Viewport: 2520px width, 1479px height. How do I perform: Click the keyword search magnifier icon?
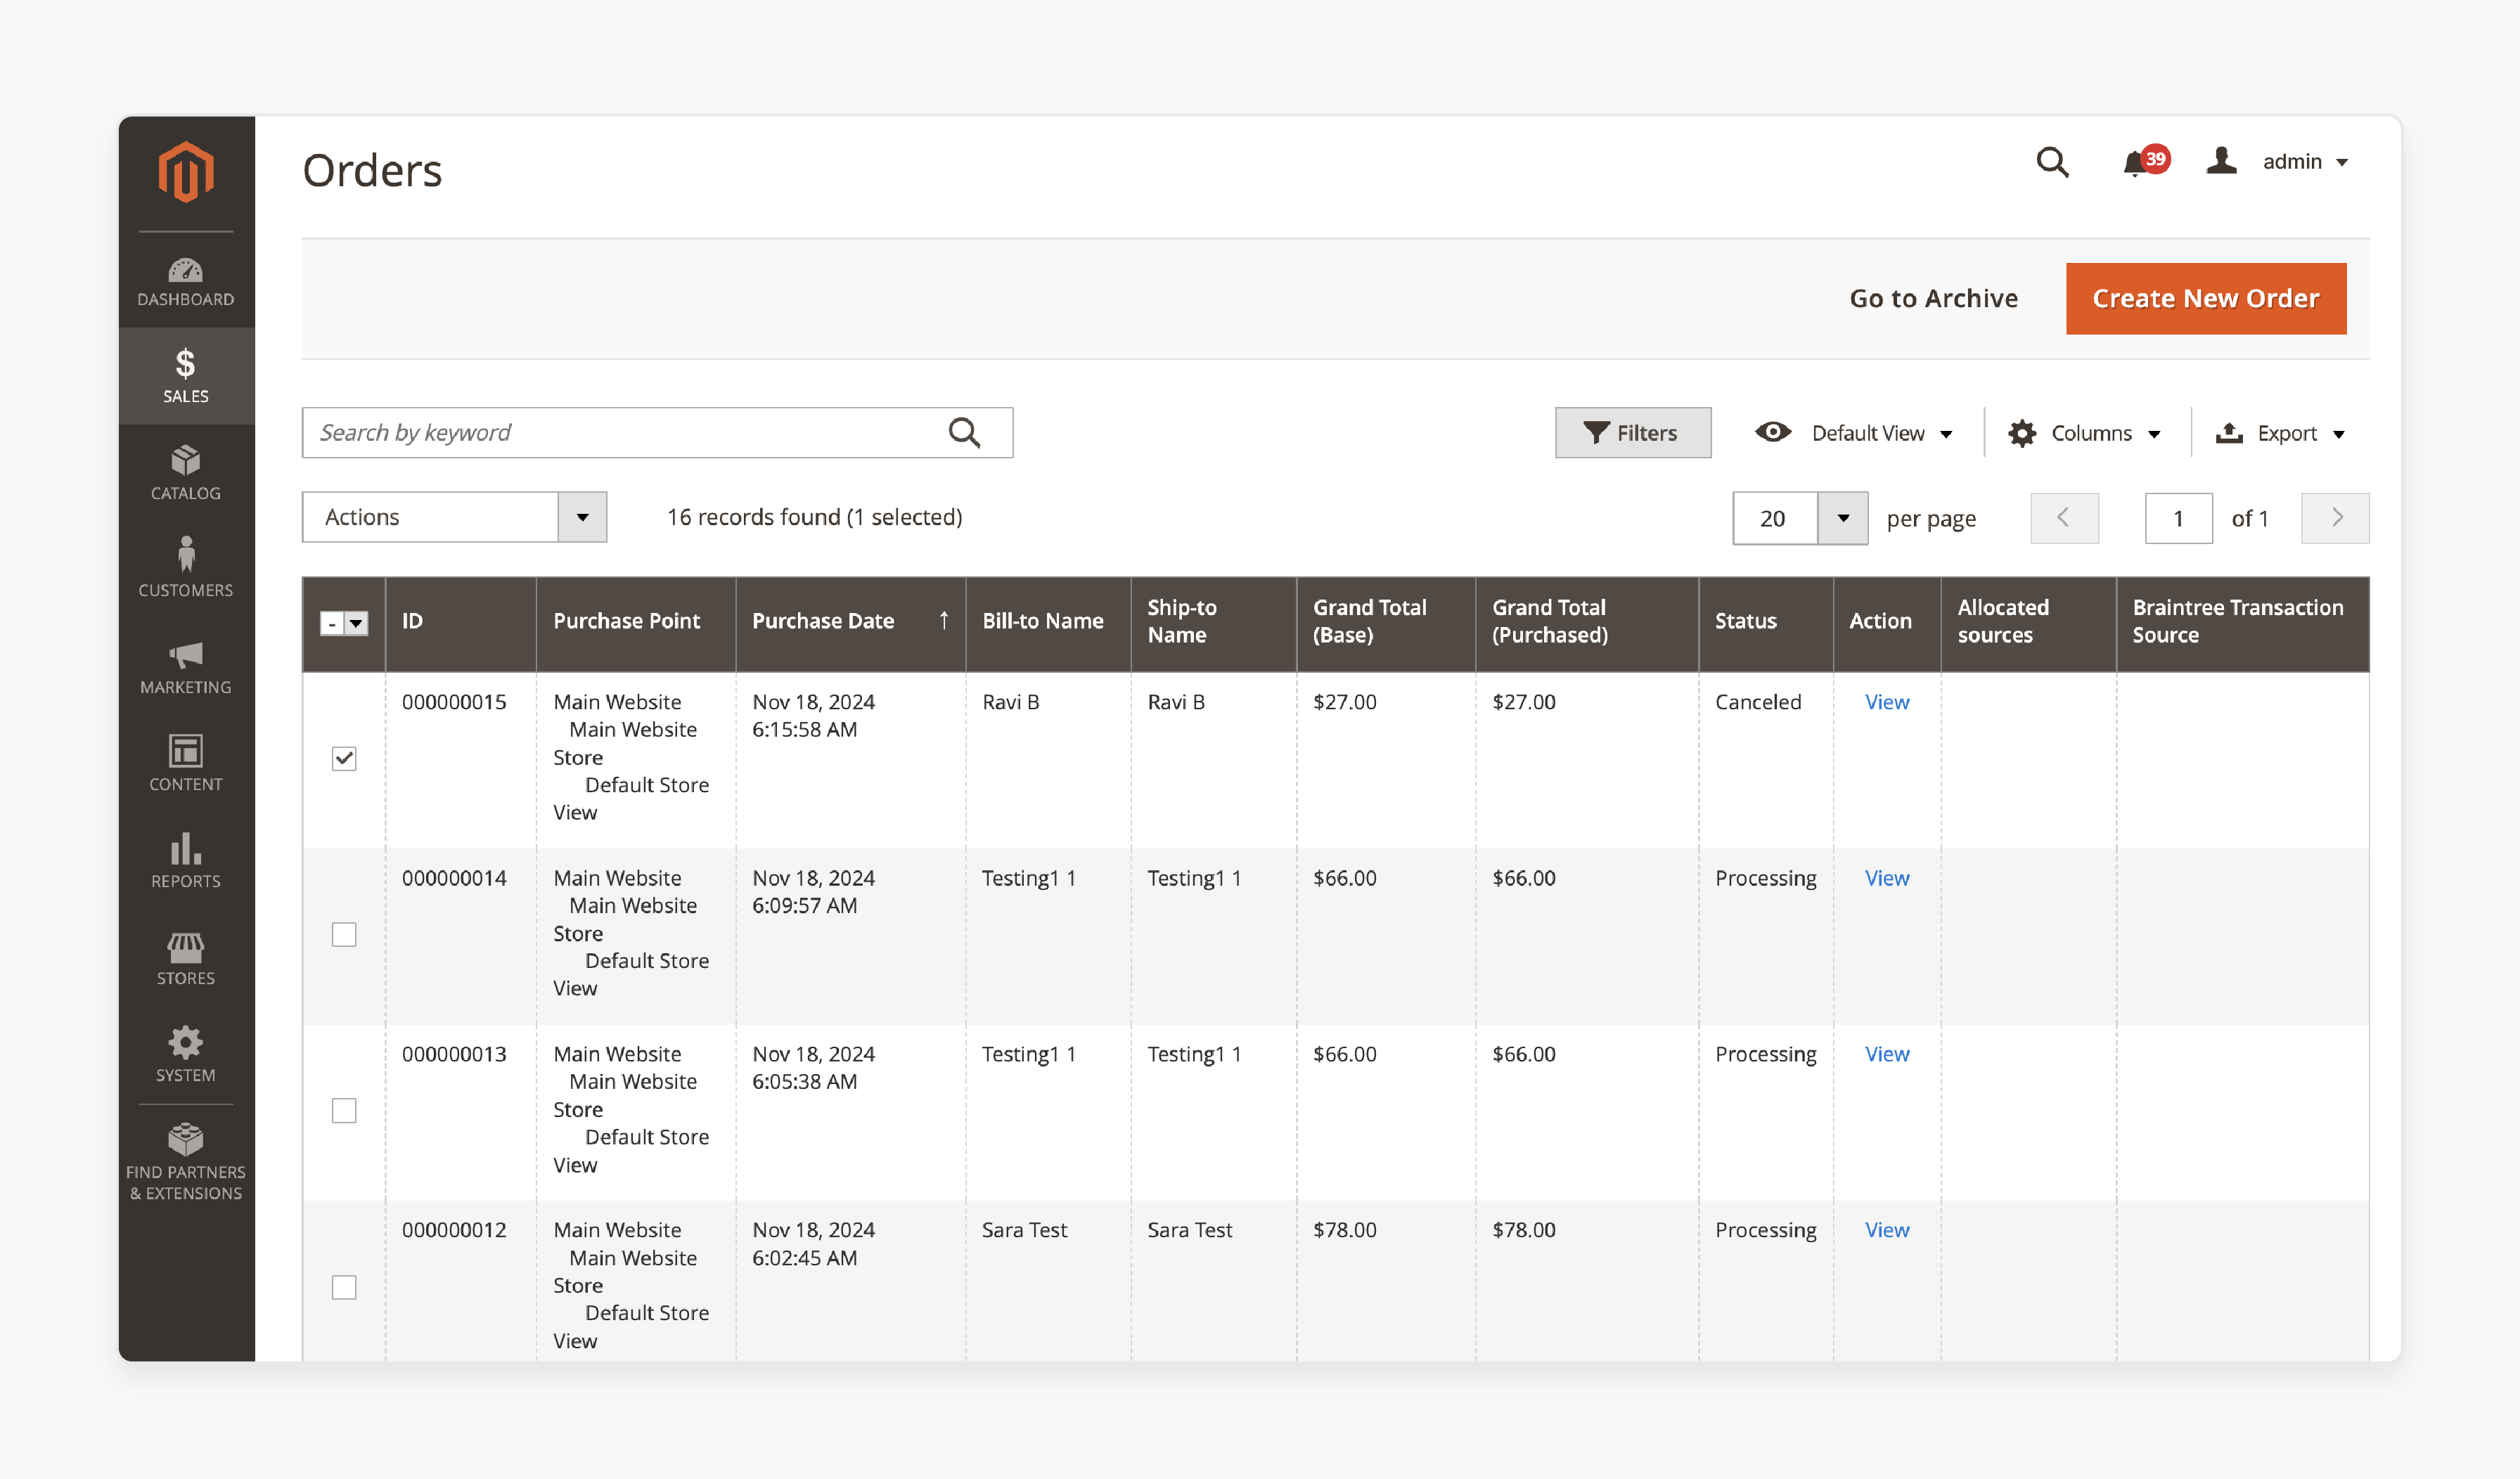tap(964, 433)
